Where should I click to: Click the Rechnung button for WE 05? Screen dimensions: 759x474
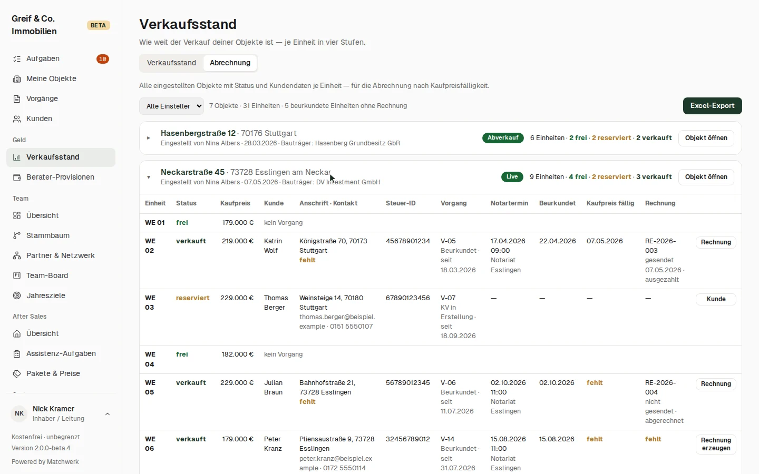point(716,384)
